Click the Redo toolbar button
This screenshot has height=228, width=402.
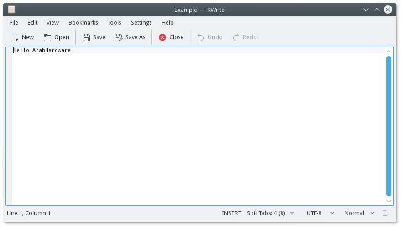pos(245,37)
